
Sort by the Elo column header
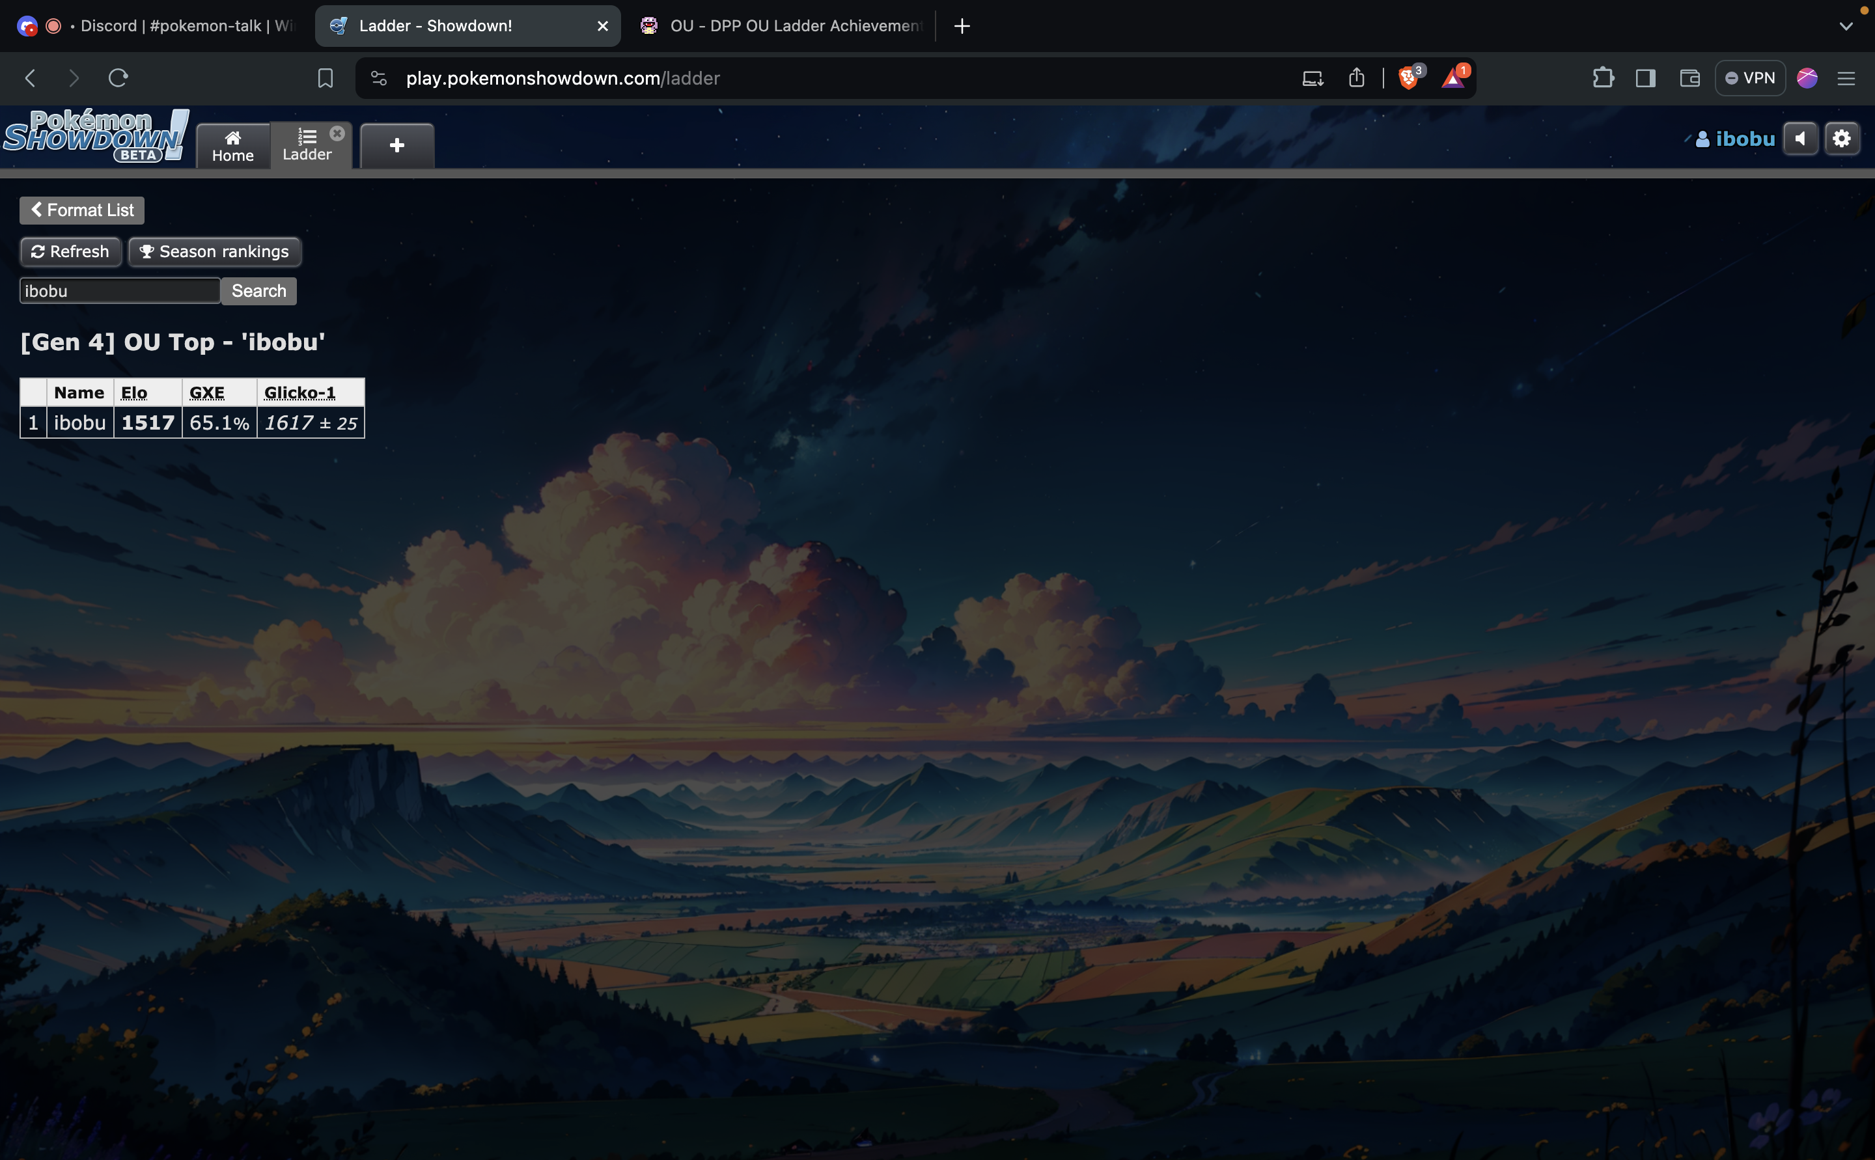coord(134,393)
